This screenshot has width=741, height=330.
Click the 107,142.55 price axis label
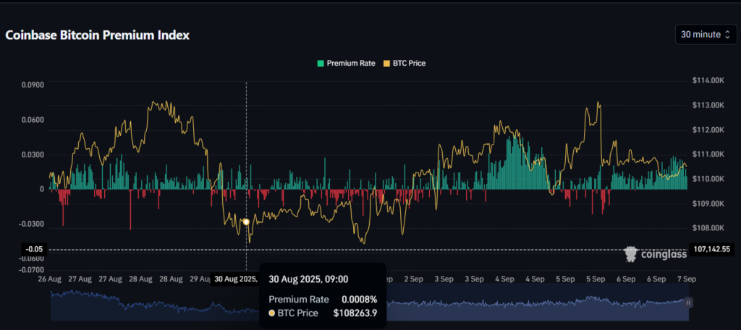[x=714, y=249]
